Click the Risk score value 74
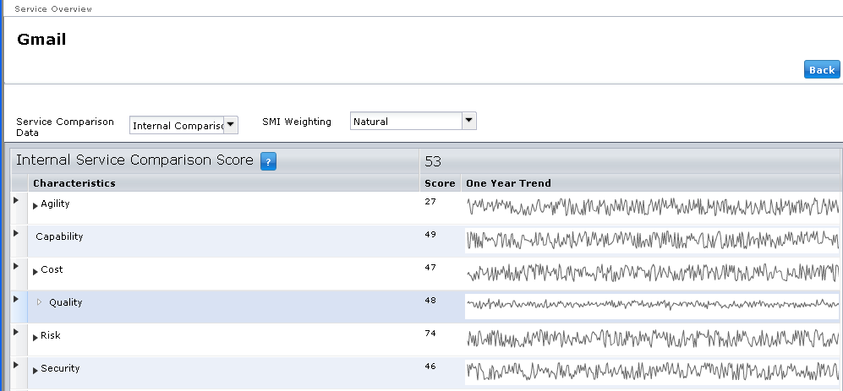843x391 pixels. (430, 334)
